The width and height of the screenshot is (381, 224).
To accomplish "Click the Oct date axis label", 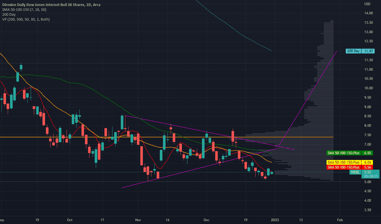I will 70,220.
